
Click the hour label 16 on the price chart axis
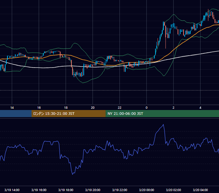[x=39, y=108]
